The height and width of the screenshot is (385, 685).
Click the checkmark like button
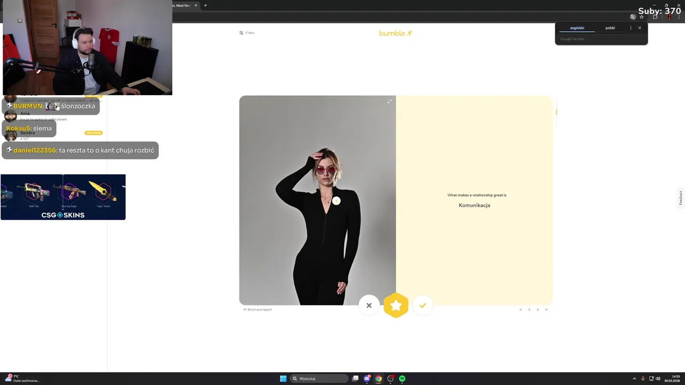[423, 305]
